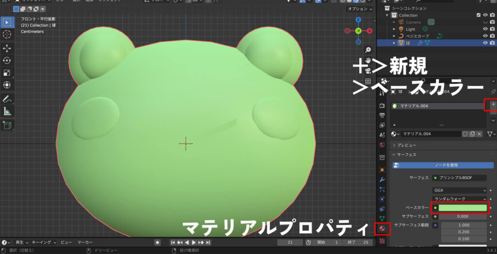The height and width of the screenshot is (254, 497).
Task: Activate the 3D Cursor tool
Action: [7, 34]
